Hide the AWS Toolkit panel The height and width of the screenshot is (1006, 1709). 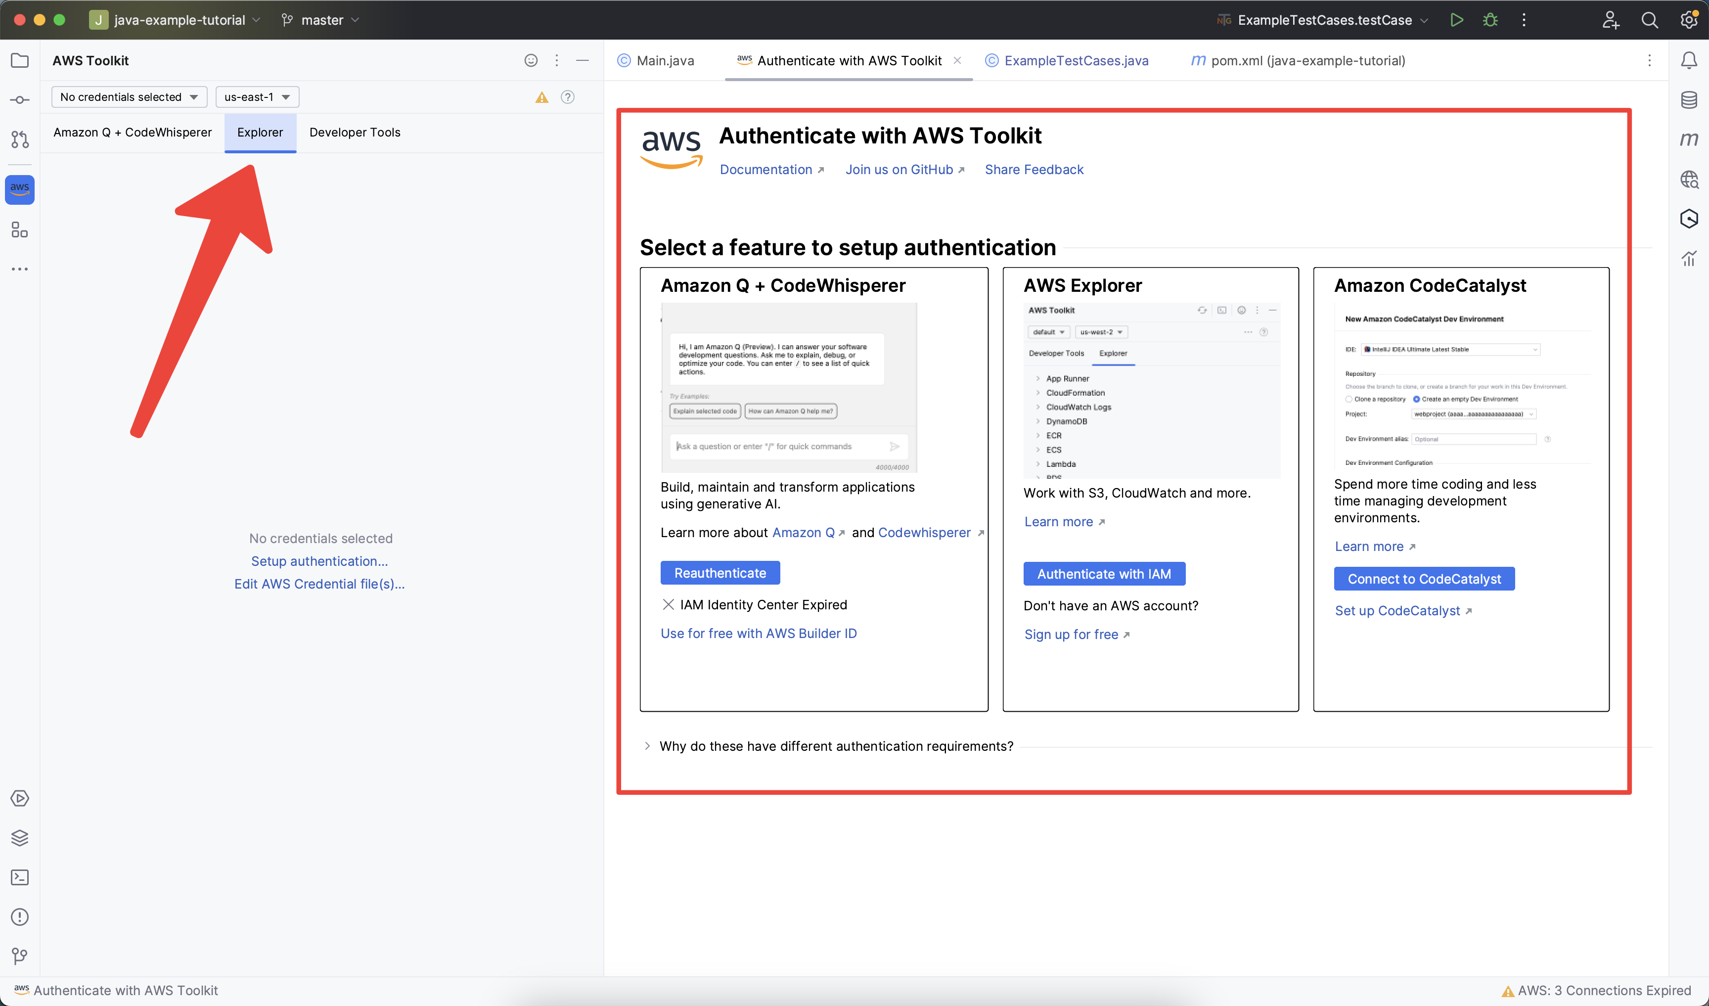tap(583, 60)
